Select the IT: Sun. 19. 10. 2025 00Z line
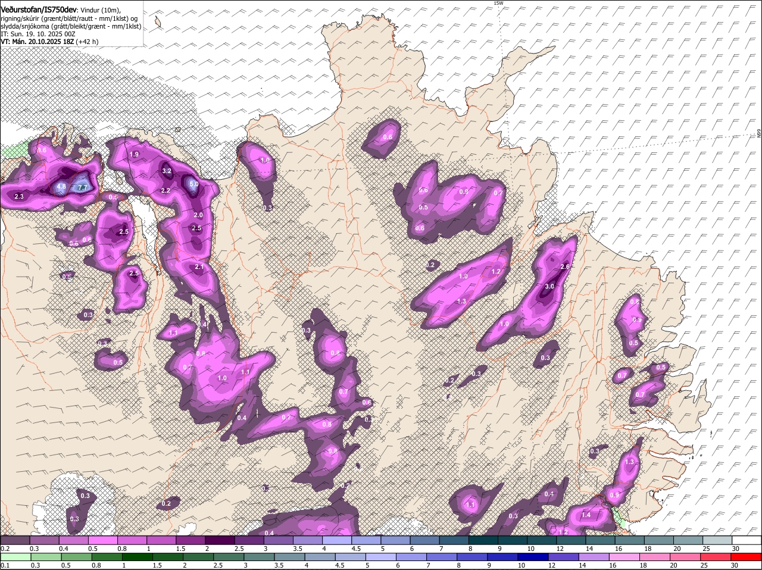The width and height of the screenshot is (762, 570). [38, 34]
